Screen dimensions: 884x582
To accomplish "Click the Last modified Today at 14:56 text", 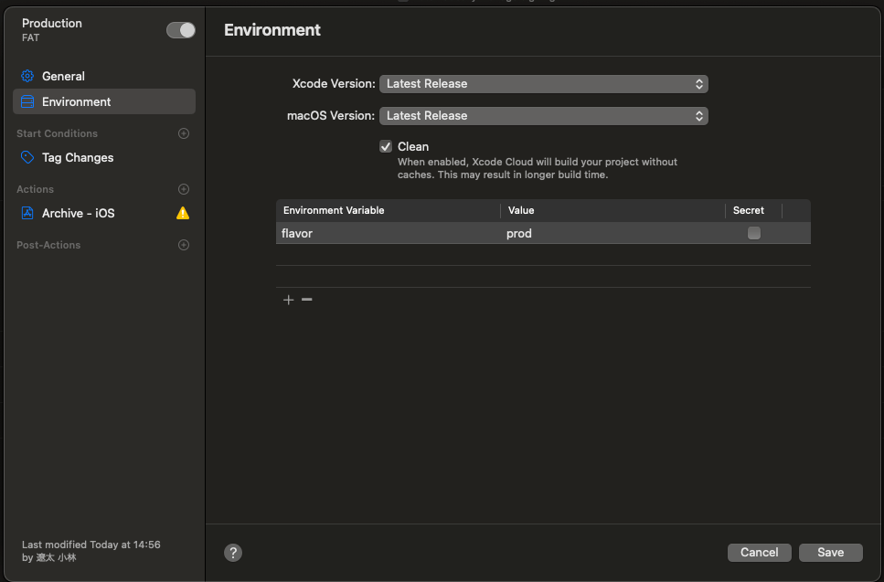I will pyautogui.click(x=91, y=545).
